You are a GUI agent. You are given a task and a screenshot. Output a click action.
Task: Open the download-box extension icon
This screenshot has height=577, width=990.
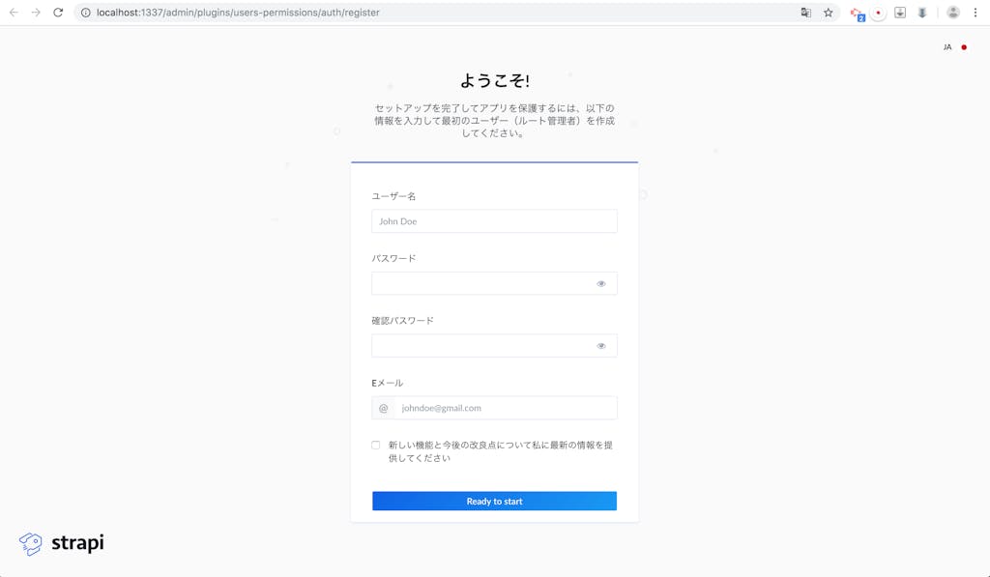(900, 13)
